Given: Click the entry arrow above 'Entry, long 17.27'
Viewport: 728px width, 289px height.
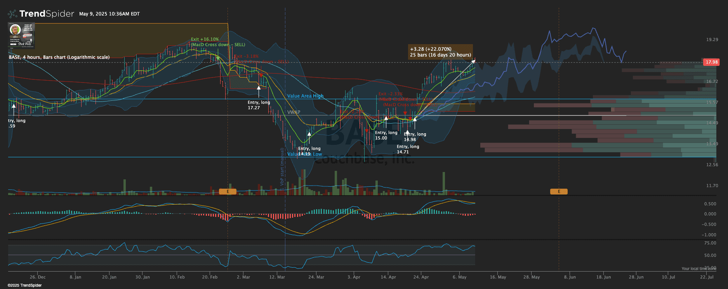Looking at the screenshot, I should pos(259,88).
